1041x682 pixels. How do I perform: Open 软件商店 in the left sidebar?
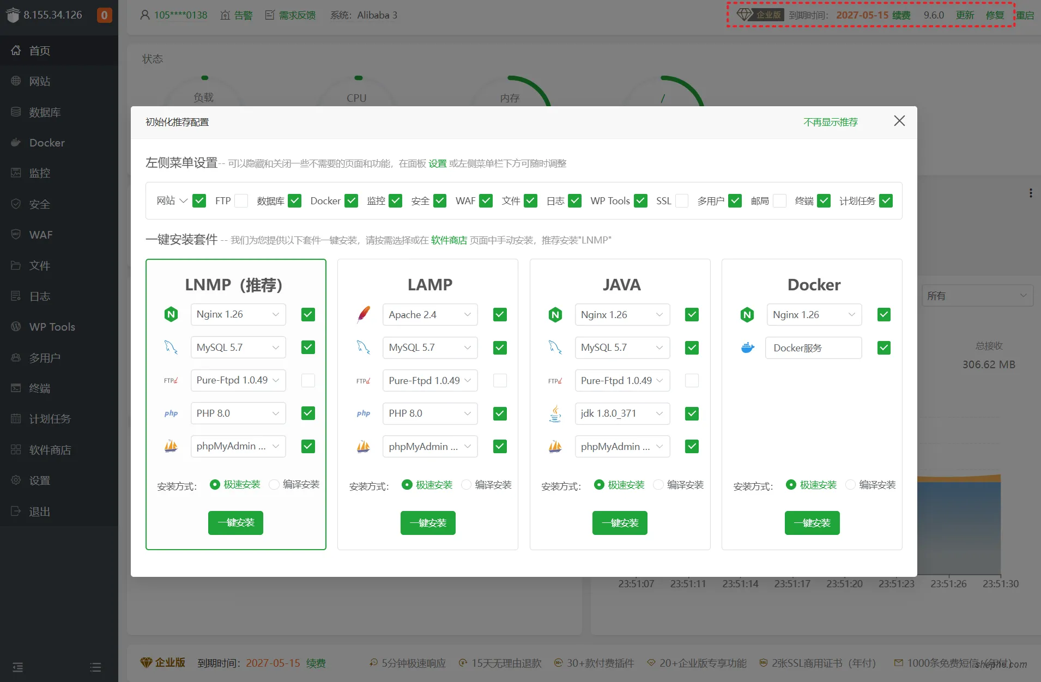(50, 450)
